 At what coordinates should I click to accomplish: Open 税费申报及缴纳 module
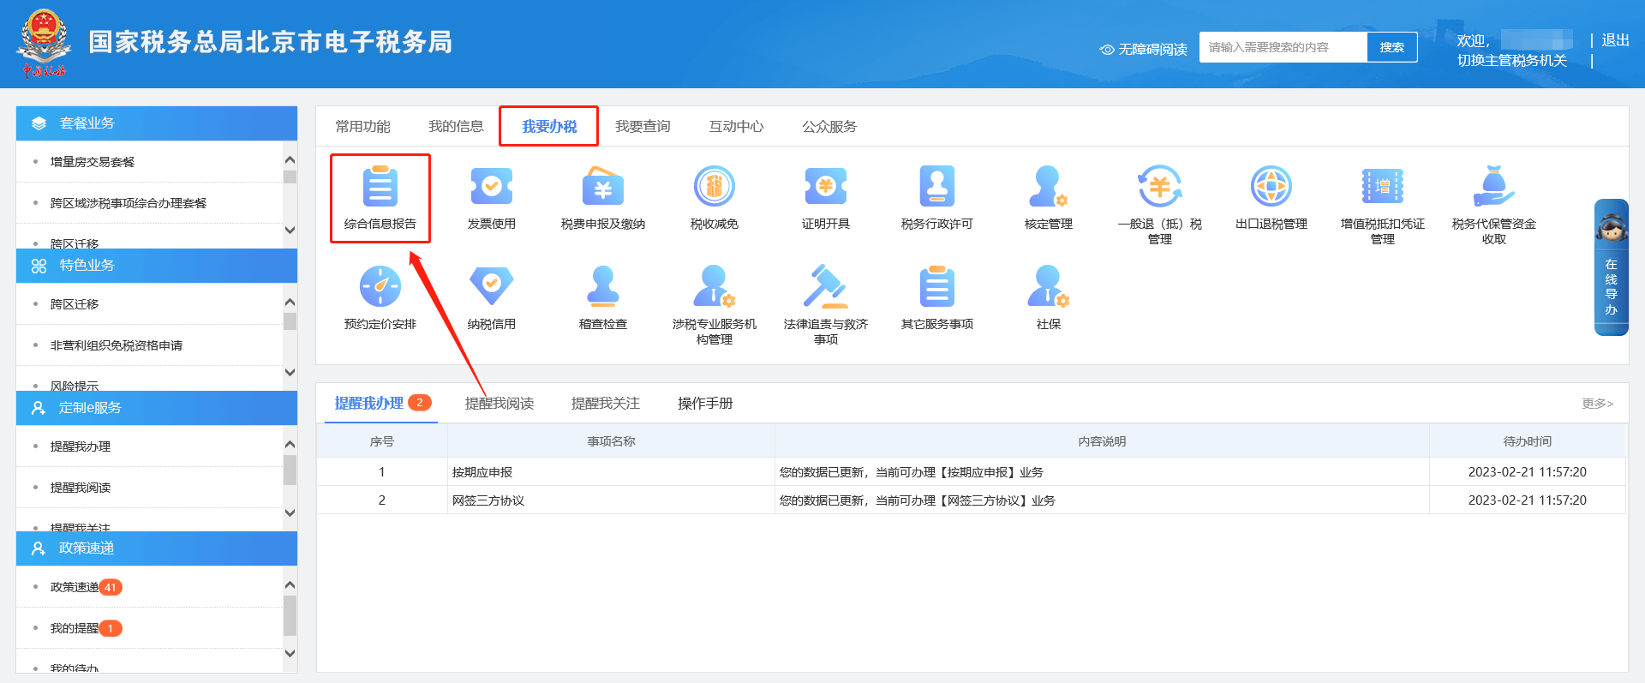pyautogui.click(x=602, y=188)
